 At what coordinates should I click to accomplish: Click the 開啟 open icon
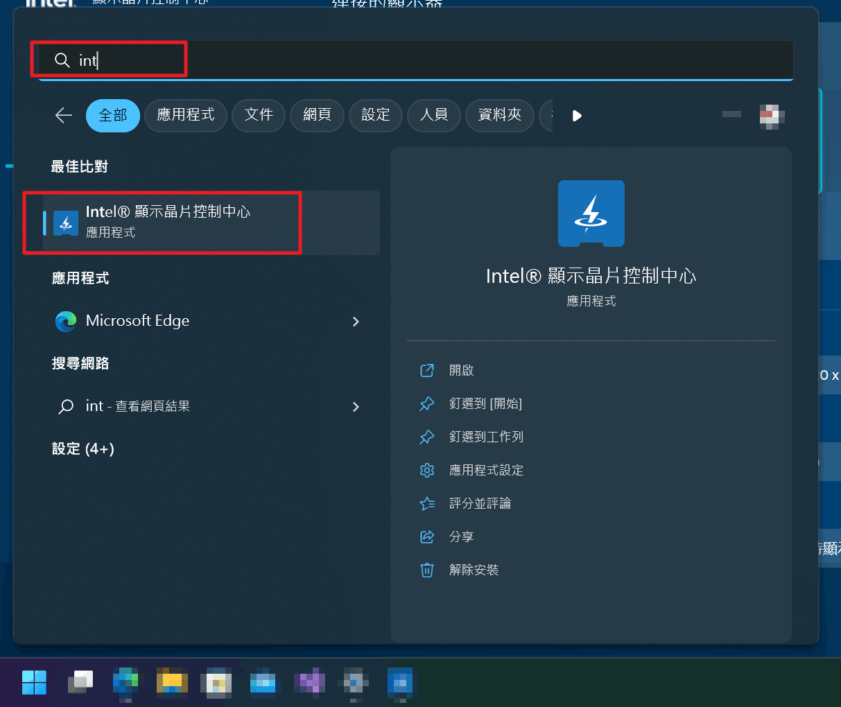pyautogui.click(x=427, y=370)
